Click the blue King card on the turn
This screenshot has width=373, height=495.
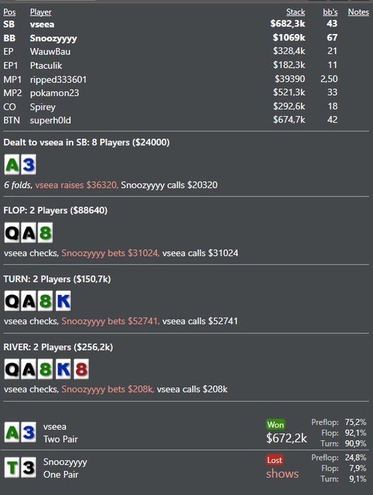pos(63,301)
